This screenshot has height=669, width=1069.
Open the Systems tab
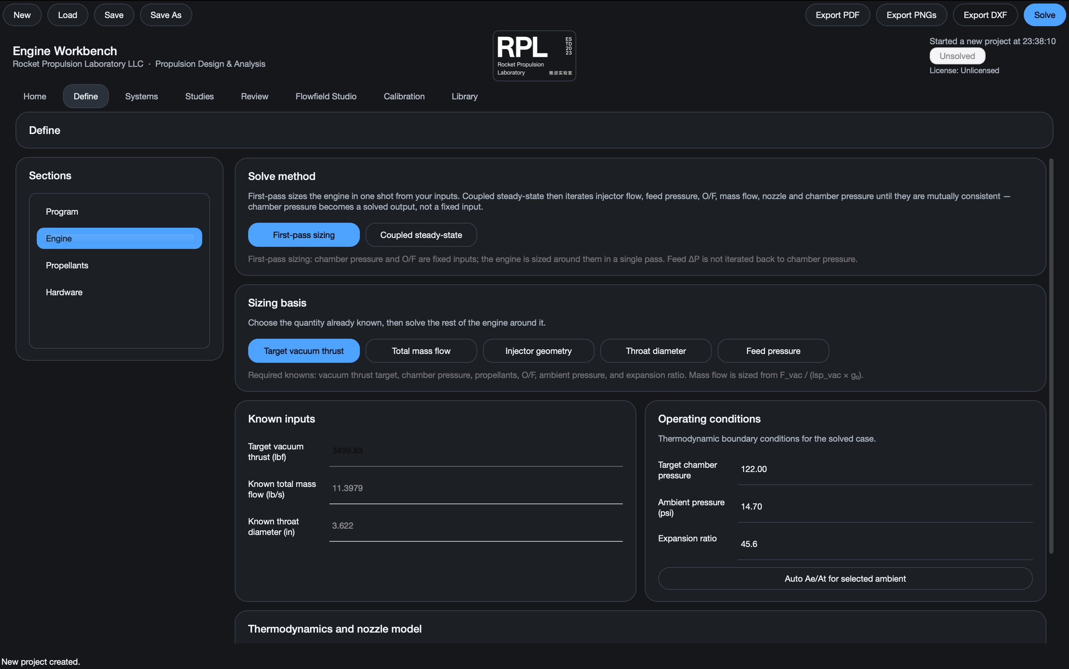141,96
